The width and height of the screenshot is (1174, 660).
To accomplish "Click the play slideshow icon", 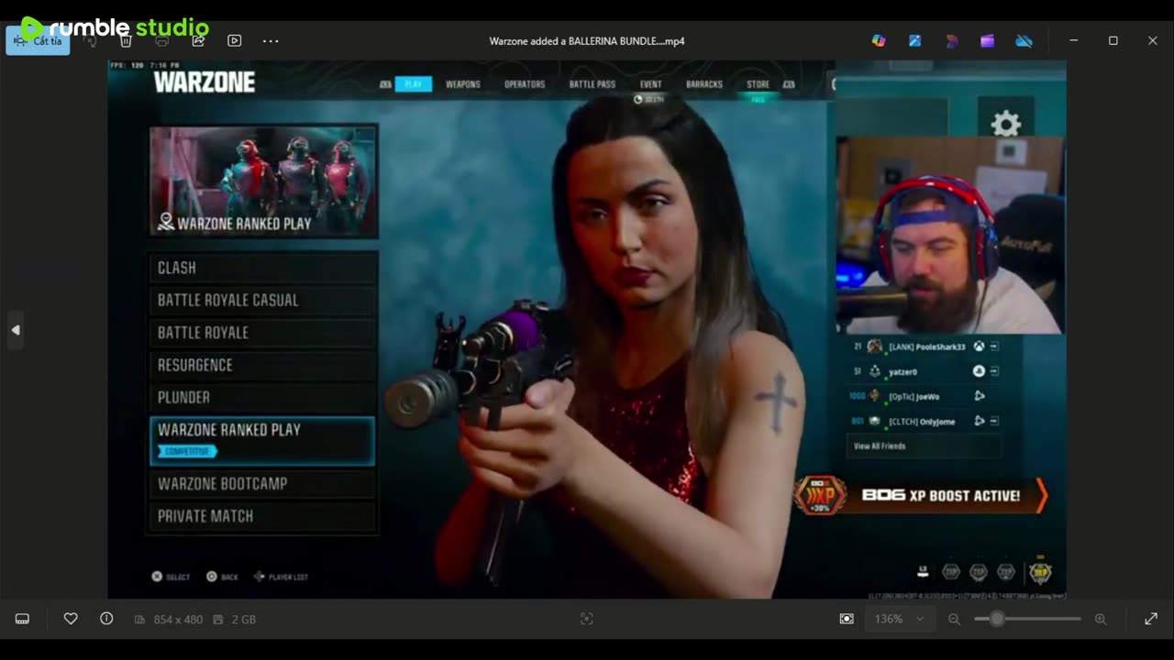I will click(235, 41).
